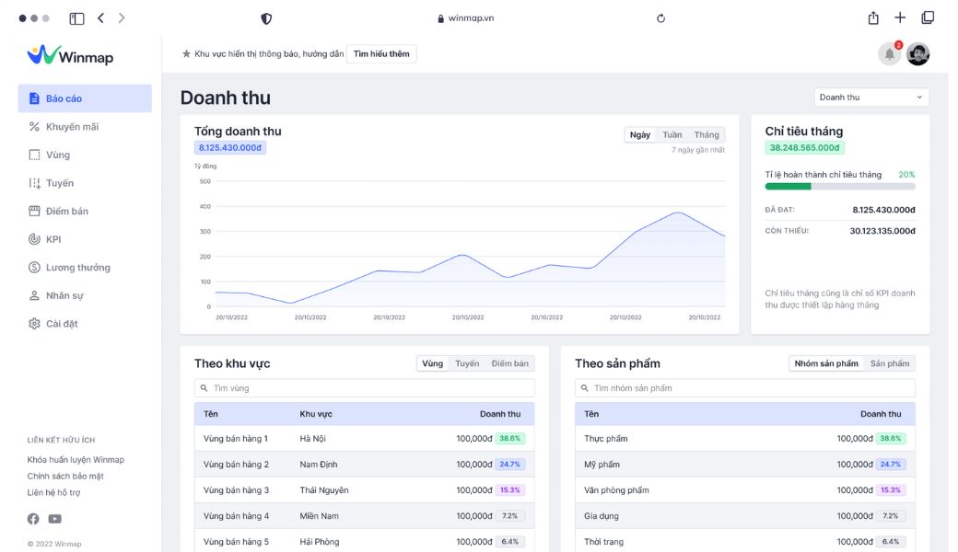Open the Báo cáo sidebar menu
The width and height of the screenshot is (958, 552).
point(85,98)
